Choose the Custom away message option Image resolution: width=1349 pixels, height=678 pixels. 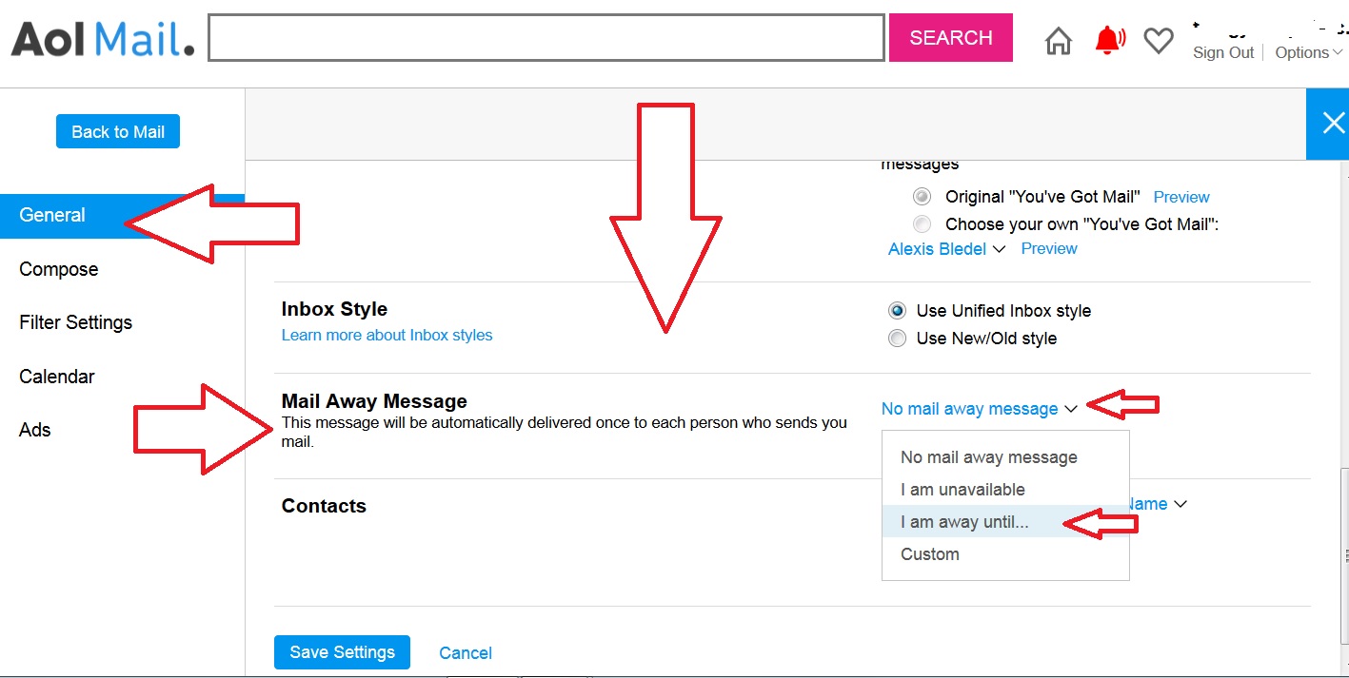tap(1005, 554)
